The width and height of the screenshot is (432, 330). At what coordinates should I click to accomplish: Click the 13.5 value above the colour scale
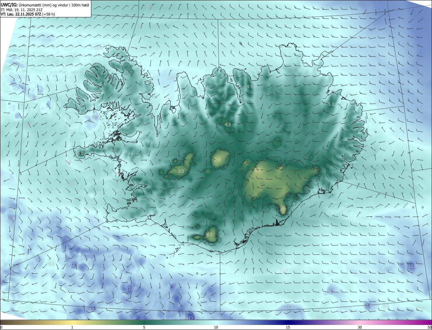[x=192, y=318]
